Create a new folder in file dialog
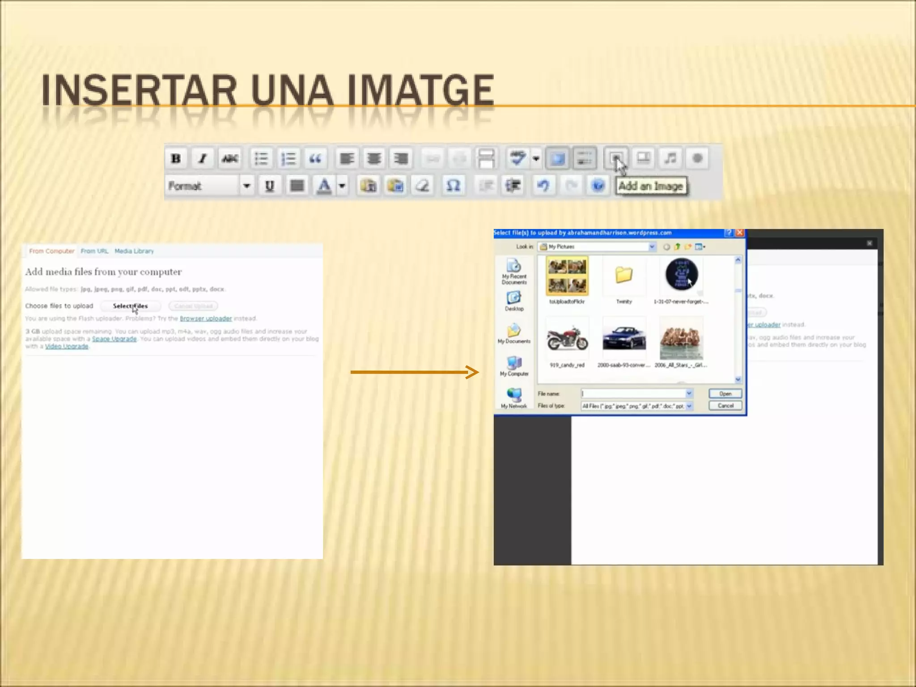Screen dimensions: 916x687 688,247
